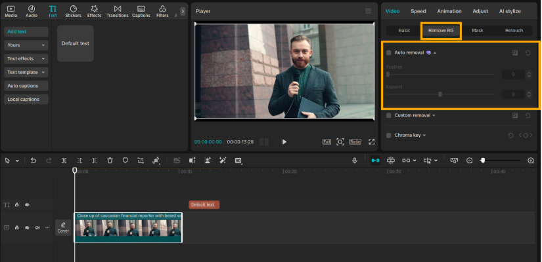Click the Cover button
Image resolution: width=542 pixels, height=262 pixels.
pos(63,227)
